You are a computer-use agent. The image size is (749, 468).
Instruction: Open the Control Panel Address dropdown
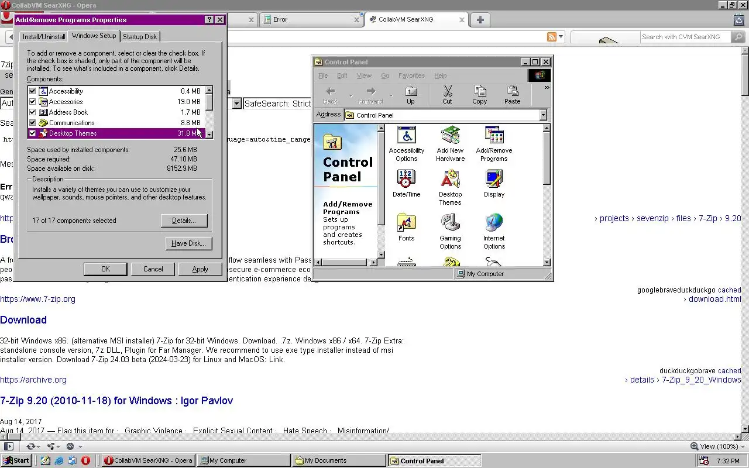543,115
